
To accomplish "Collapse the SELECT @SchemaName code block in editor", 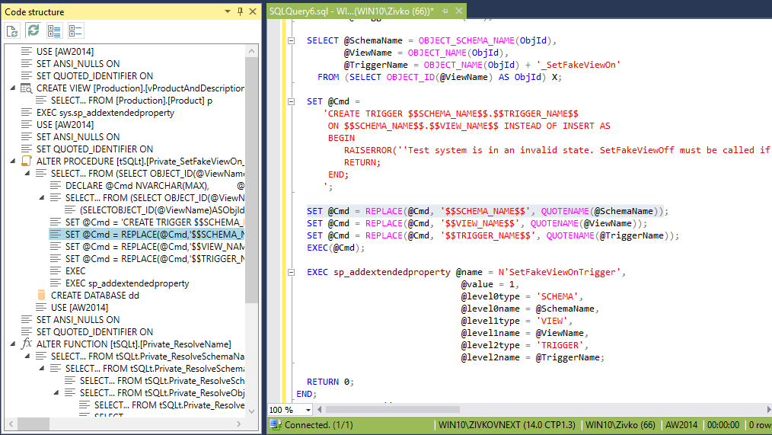I will (291, 40).
